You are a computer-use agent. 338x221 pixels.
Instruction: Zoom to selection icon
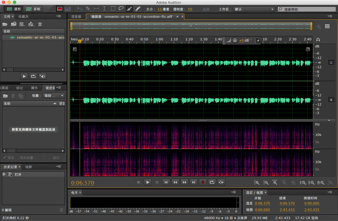321,182
